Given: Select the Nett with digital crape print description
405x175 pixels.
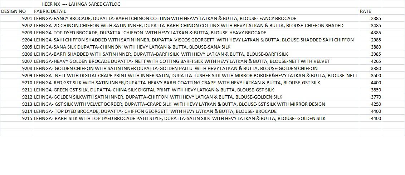Looking at the screenshot, I should click(195, 76).
